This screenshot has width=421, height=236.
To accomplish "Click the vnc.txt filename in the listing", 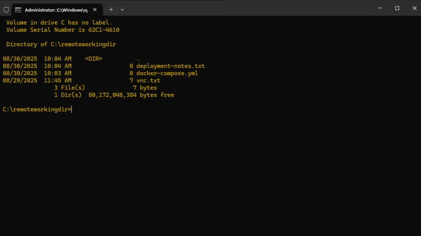I will point(148,81).
